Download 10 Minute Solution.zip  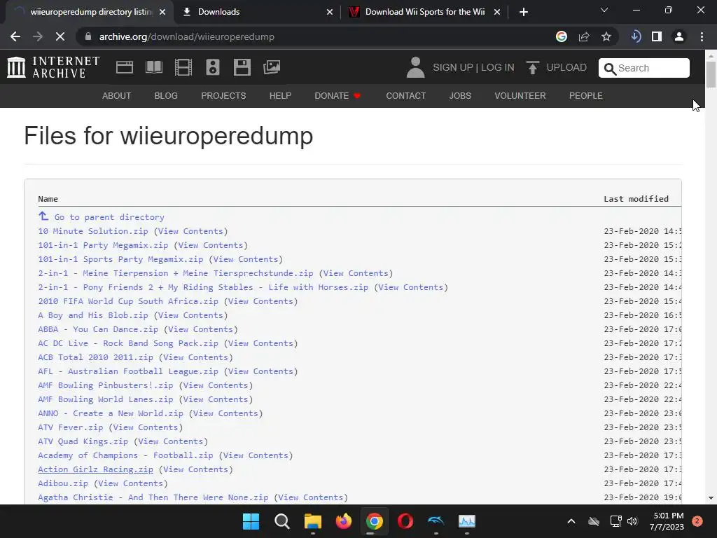point(93,231)
